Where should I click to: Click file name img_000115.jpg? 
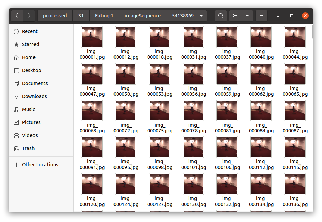(295, 165)
